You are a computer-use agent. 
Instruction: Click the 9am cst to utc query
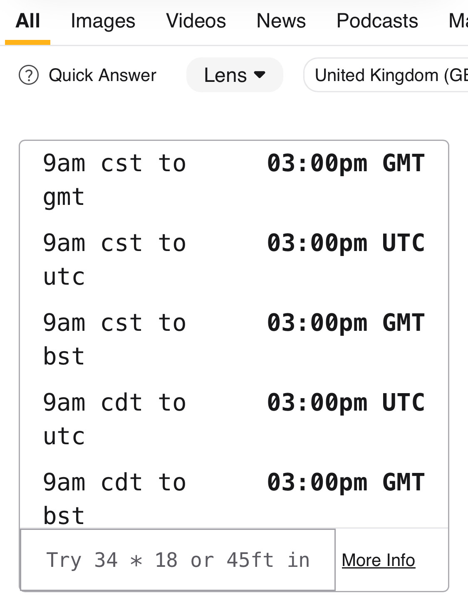pos(114,259)
